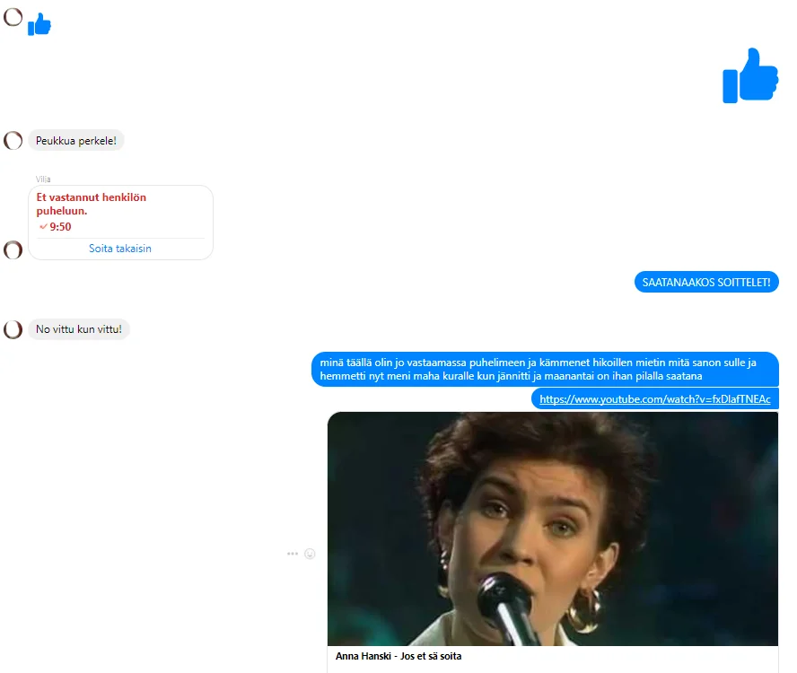Click the red checkmark beside the 9:50 timestamp
The width and height of the screenshot is (797, 673).
tap(43, 227)
